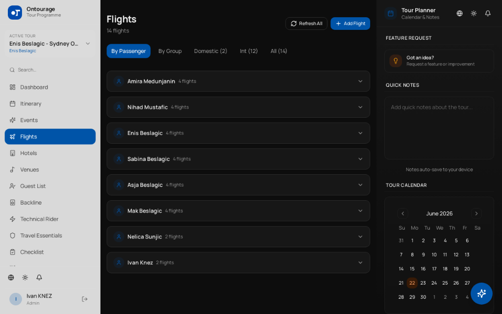502x314 pixels.
Task: Click the lightbulb idea icon
Action: click(x=396, y=61)
